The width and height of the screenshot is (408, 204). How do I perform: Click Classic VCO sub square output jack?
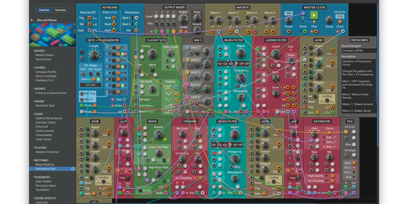(x=176, y=87)
